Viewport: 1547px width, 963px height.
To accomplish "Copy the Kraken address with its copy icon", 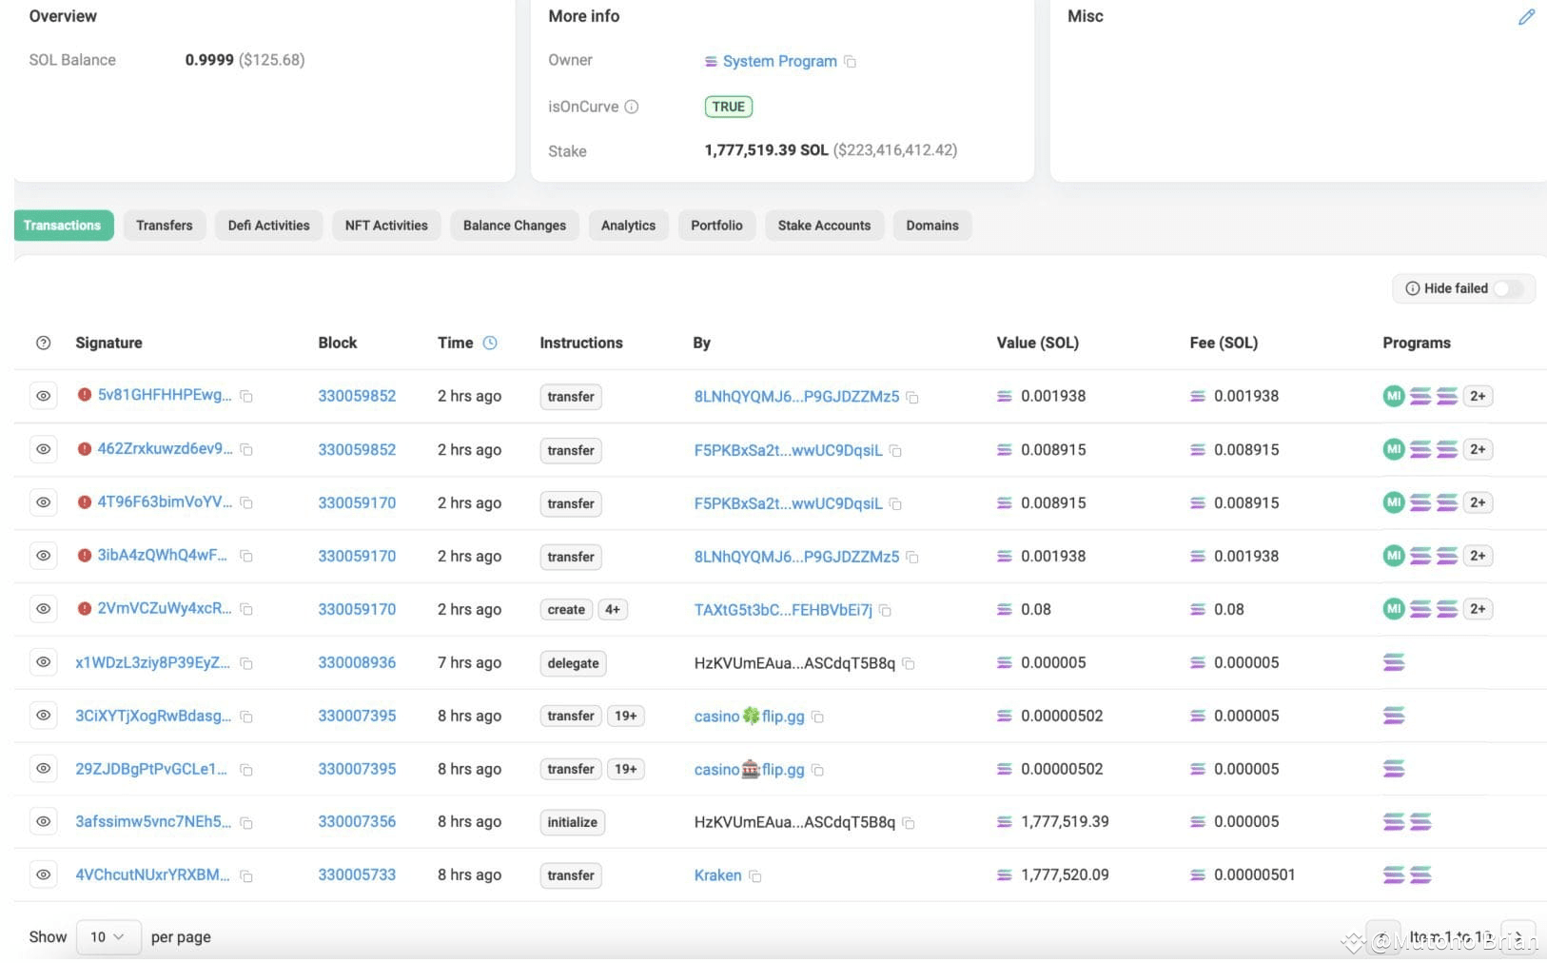I will click(x=755, y=875).
